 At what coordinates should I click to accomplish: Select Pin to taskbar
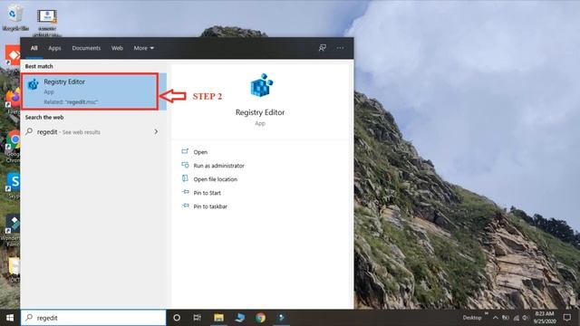(x=210, y=206)
